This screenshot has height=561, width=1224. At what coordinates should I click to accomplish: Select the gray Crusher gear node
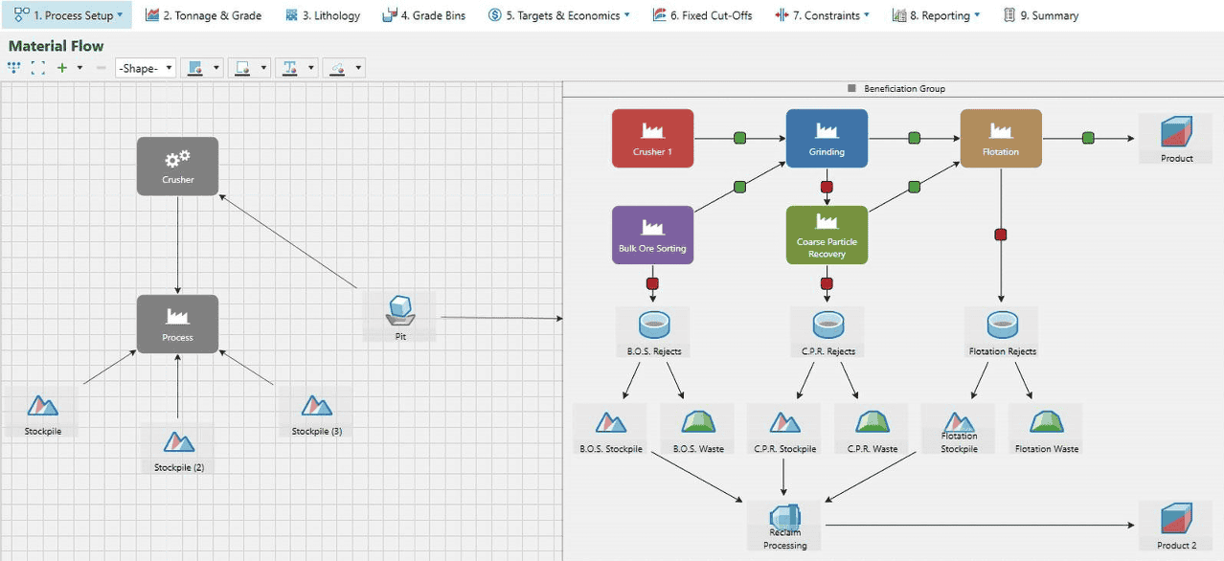point(177,166)
